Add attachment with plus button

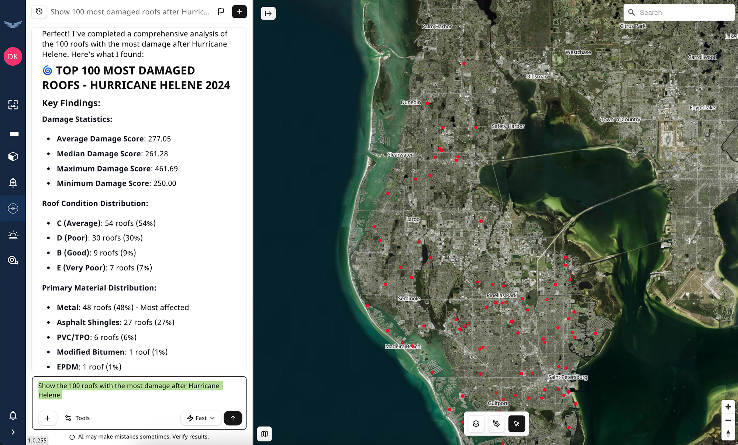coord(48,418)
